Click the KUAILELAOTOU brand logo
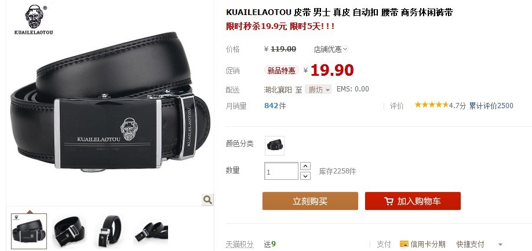The width and height of the screenshot is (532, 251). [34, 20]
